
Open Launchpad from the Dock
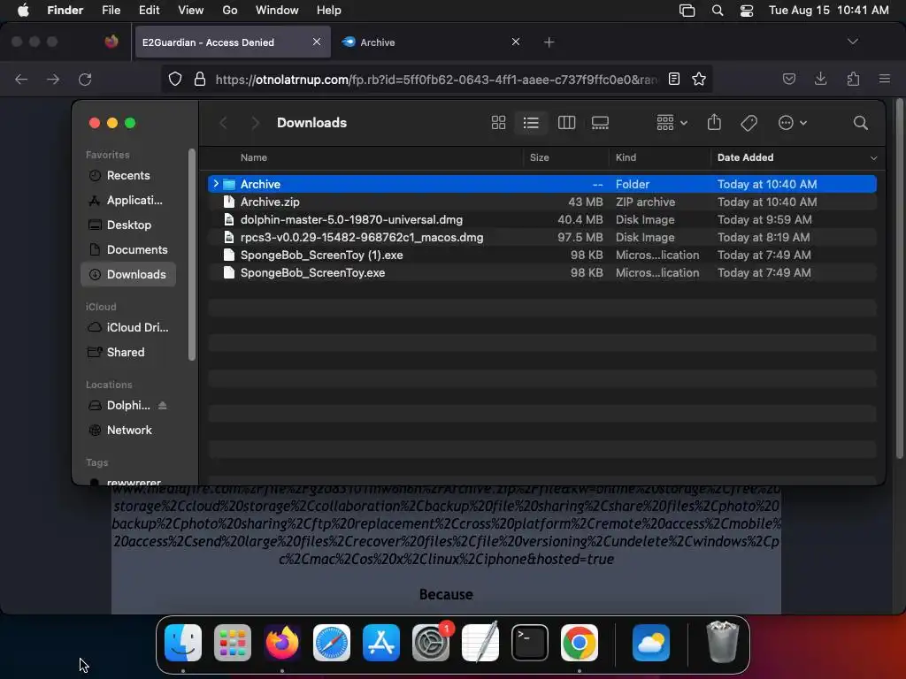(x=233, y=643)
